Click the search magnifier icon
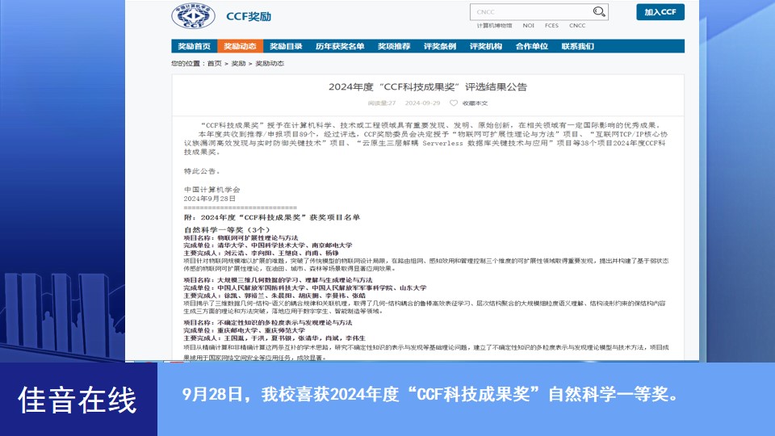The width and height of the screenshot is (775, 436). point(598,11)
